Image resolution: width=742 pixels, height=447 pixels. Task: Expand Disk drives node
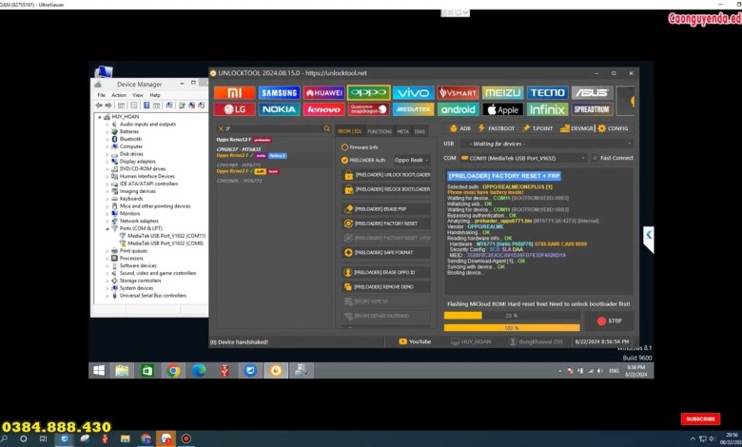(107, 154)
